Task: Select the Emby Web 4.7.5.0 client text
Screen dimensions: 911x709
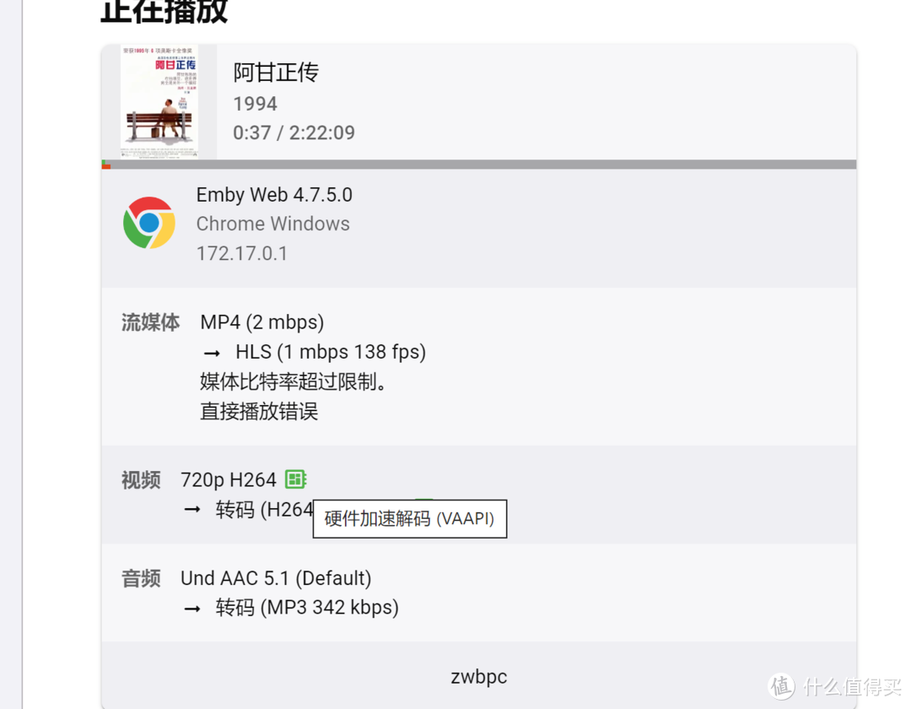Action: 274,195
